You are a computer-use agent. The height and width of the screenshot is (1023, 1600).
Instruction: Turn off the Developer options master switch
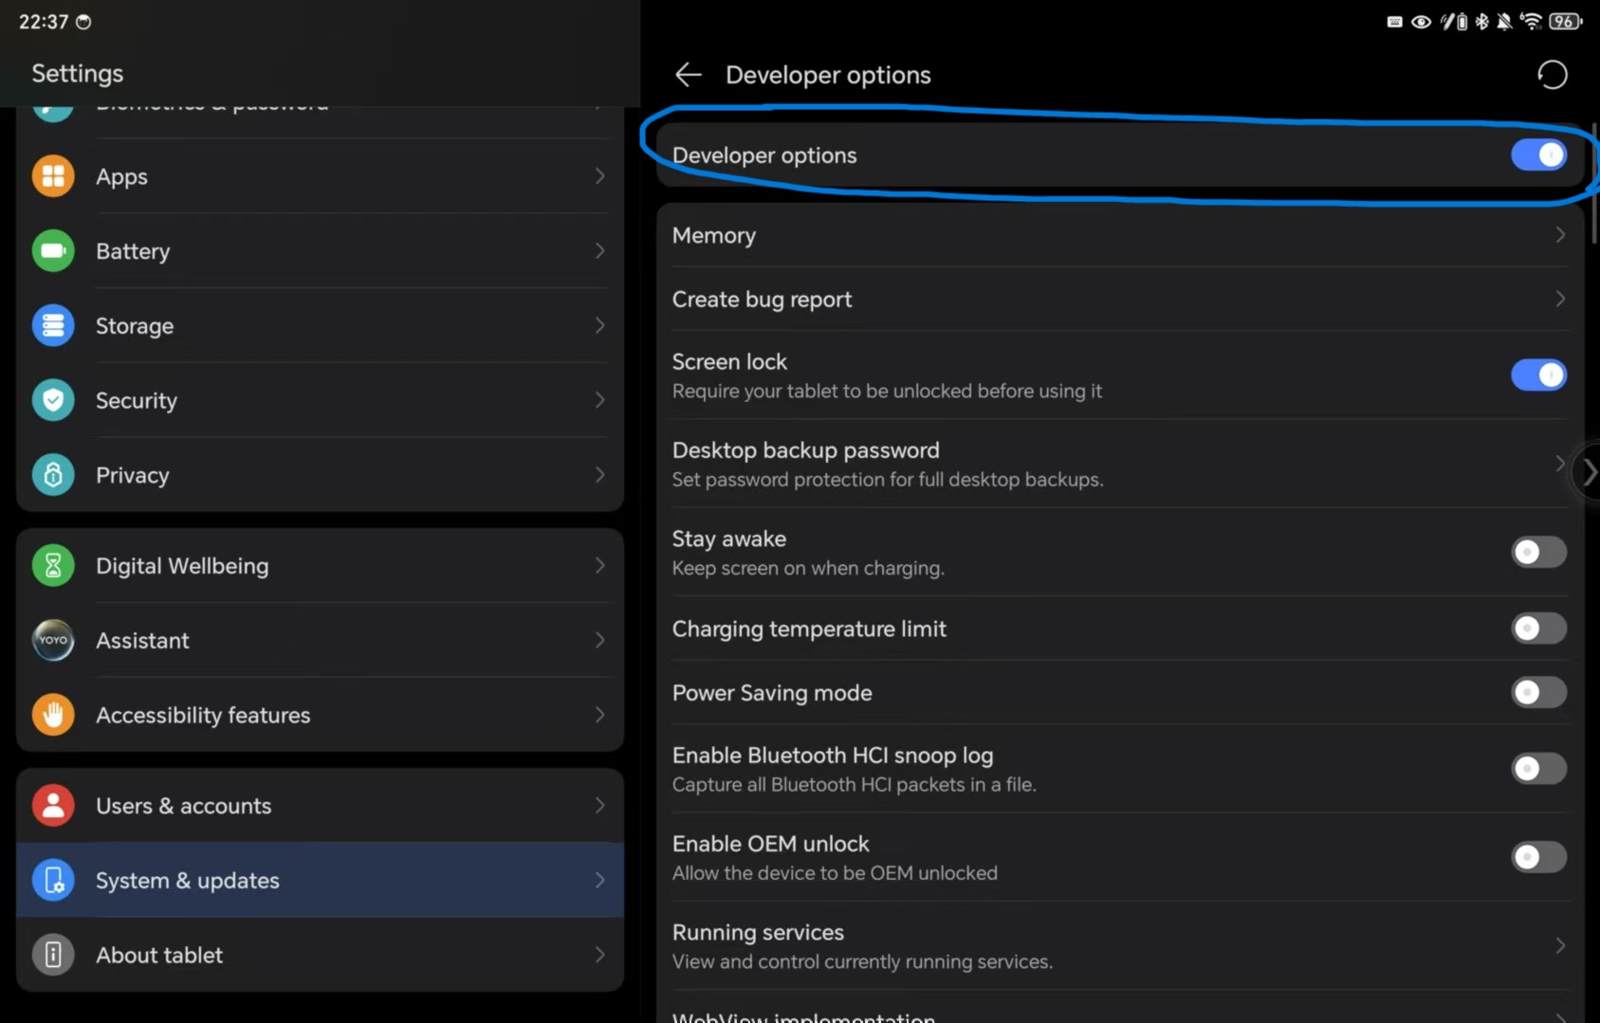point(1537,155)
